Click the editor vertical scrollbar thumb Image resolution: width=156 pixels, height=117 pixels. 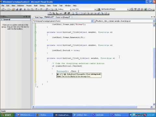pyautogui.click(x=154, y=63)
